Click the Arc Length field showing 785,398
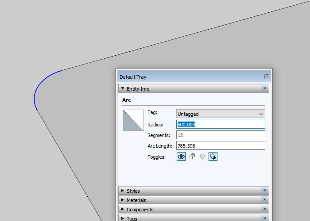This screenshot has width=310, height=221. [221, 145]
